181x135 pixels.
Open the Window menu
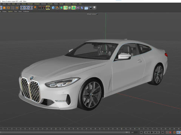tap(75, 4)
